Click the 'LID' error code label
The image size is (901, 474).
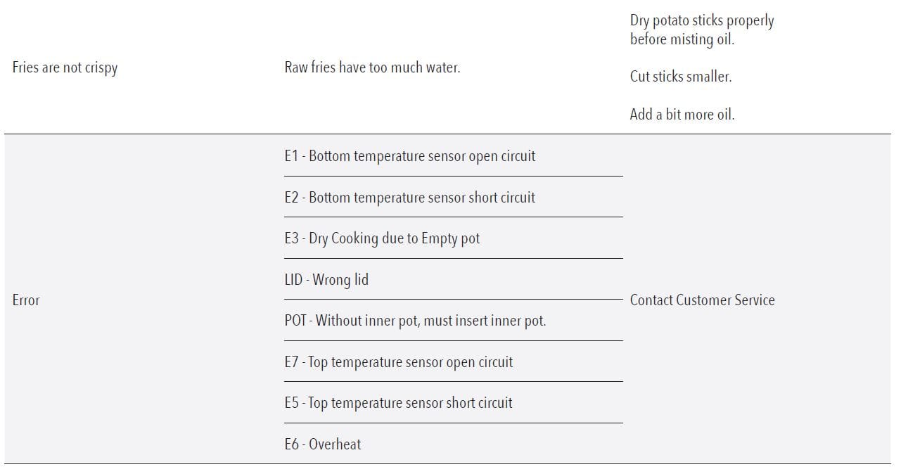[293, 280]
